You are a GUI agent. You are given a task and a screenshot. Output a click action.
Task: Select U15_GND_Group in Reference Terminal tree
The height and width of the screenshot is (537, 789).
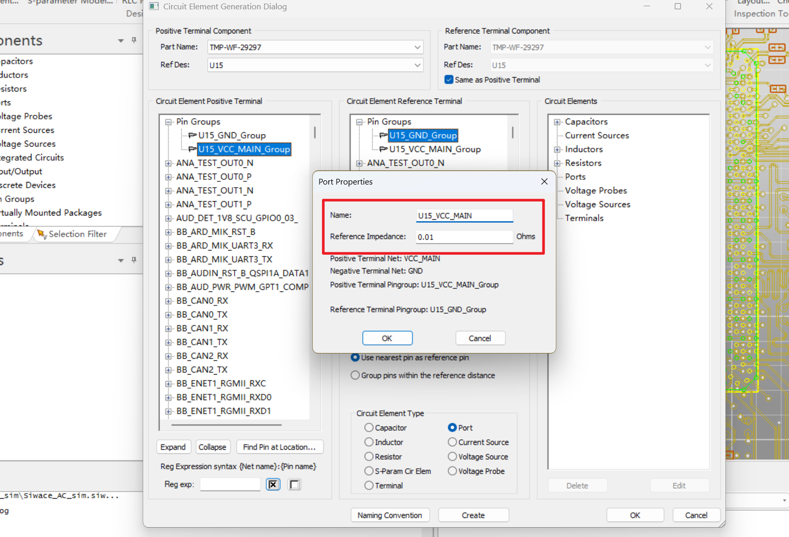pyautogui.click(x=423, y=135)
